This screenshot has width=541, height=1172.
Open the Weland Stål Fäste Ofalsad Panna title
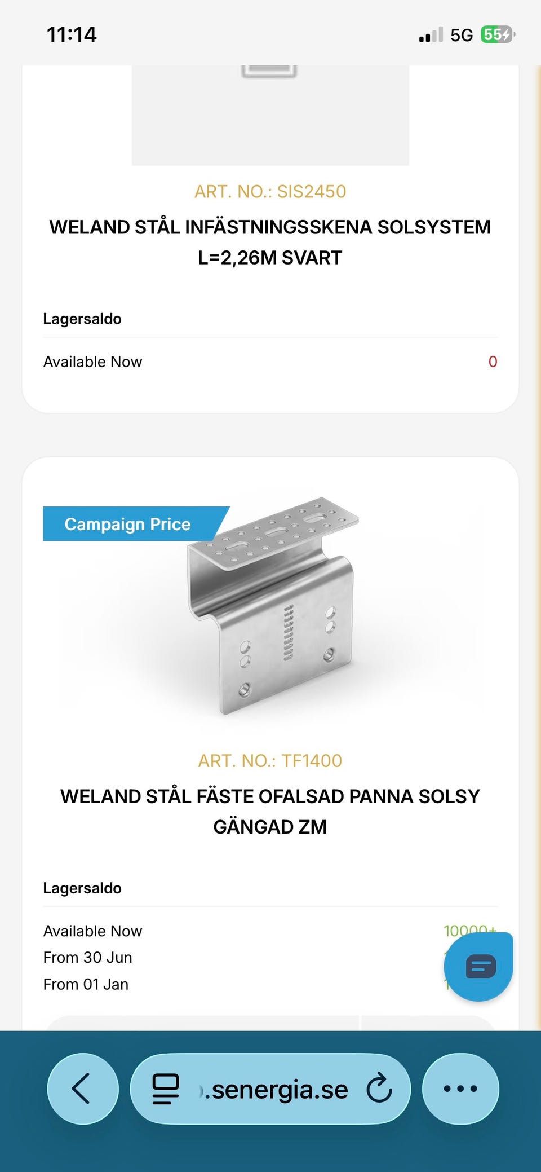(270, 811)
